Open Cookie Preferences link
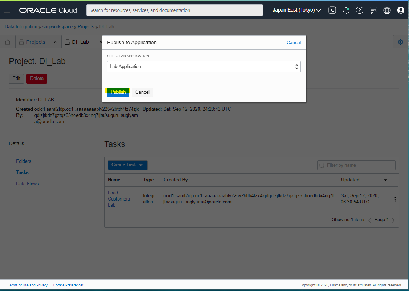 coord(68,285)
